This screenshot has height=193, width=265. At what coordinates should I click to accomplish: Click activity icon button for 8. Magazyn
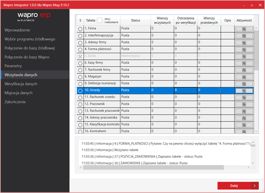[x=244, y=77]
